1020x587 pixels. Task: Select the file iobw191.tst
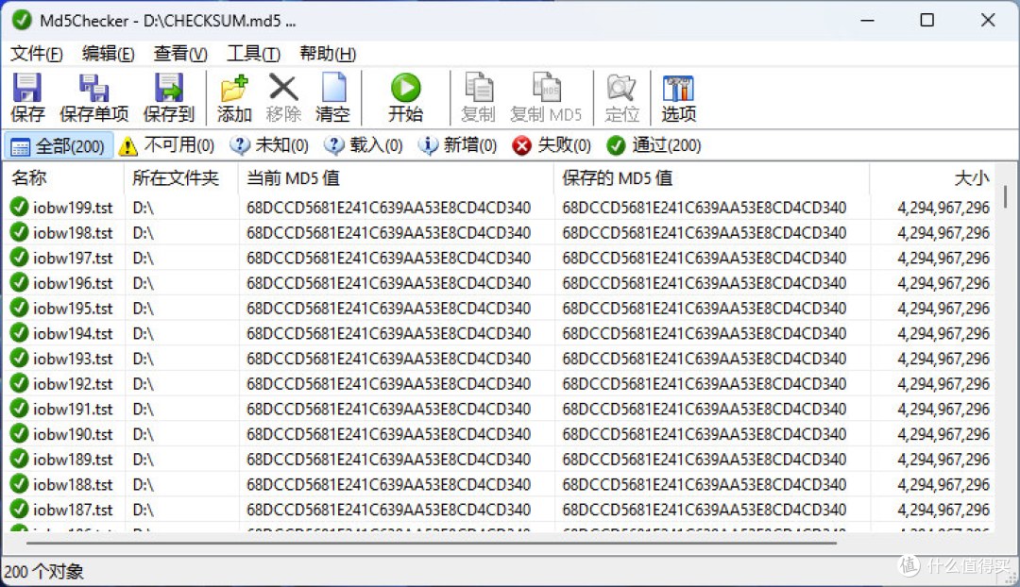point(72,409)
